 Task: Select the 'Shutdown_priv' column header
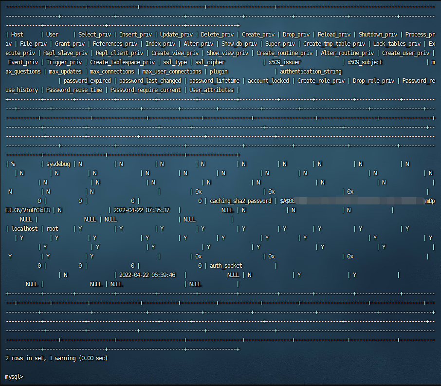click(x=378, y=35)
